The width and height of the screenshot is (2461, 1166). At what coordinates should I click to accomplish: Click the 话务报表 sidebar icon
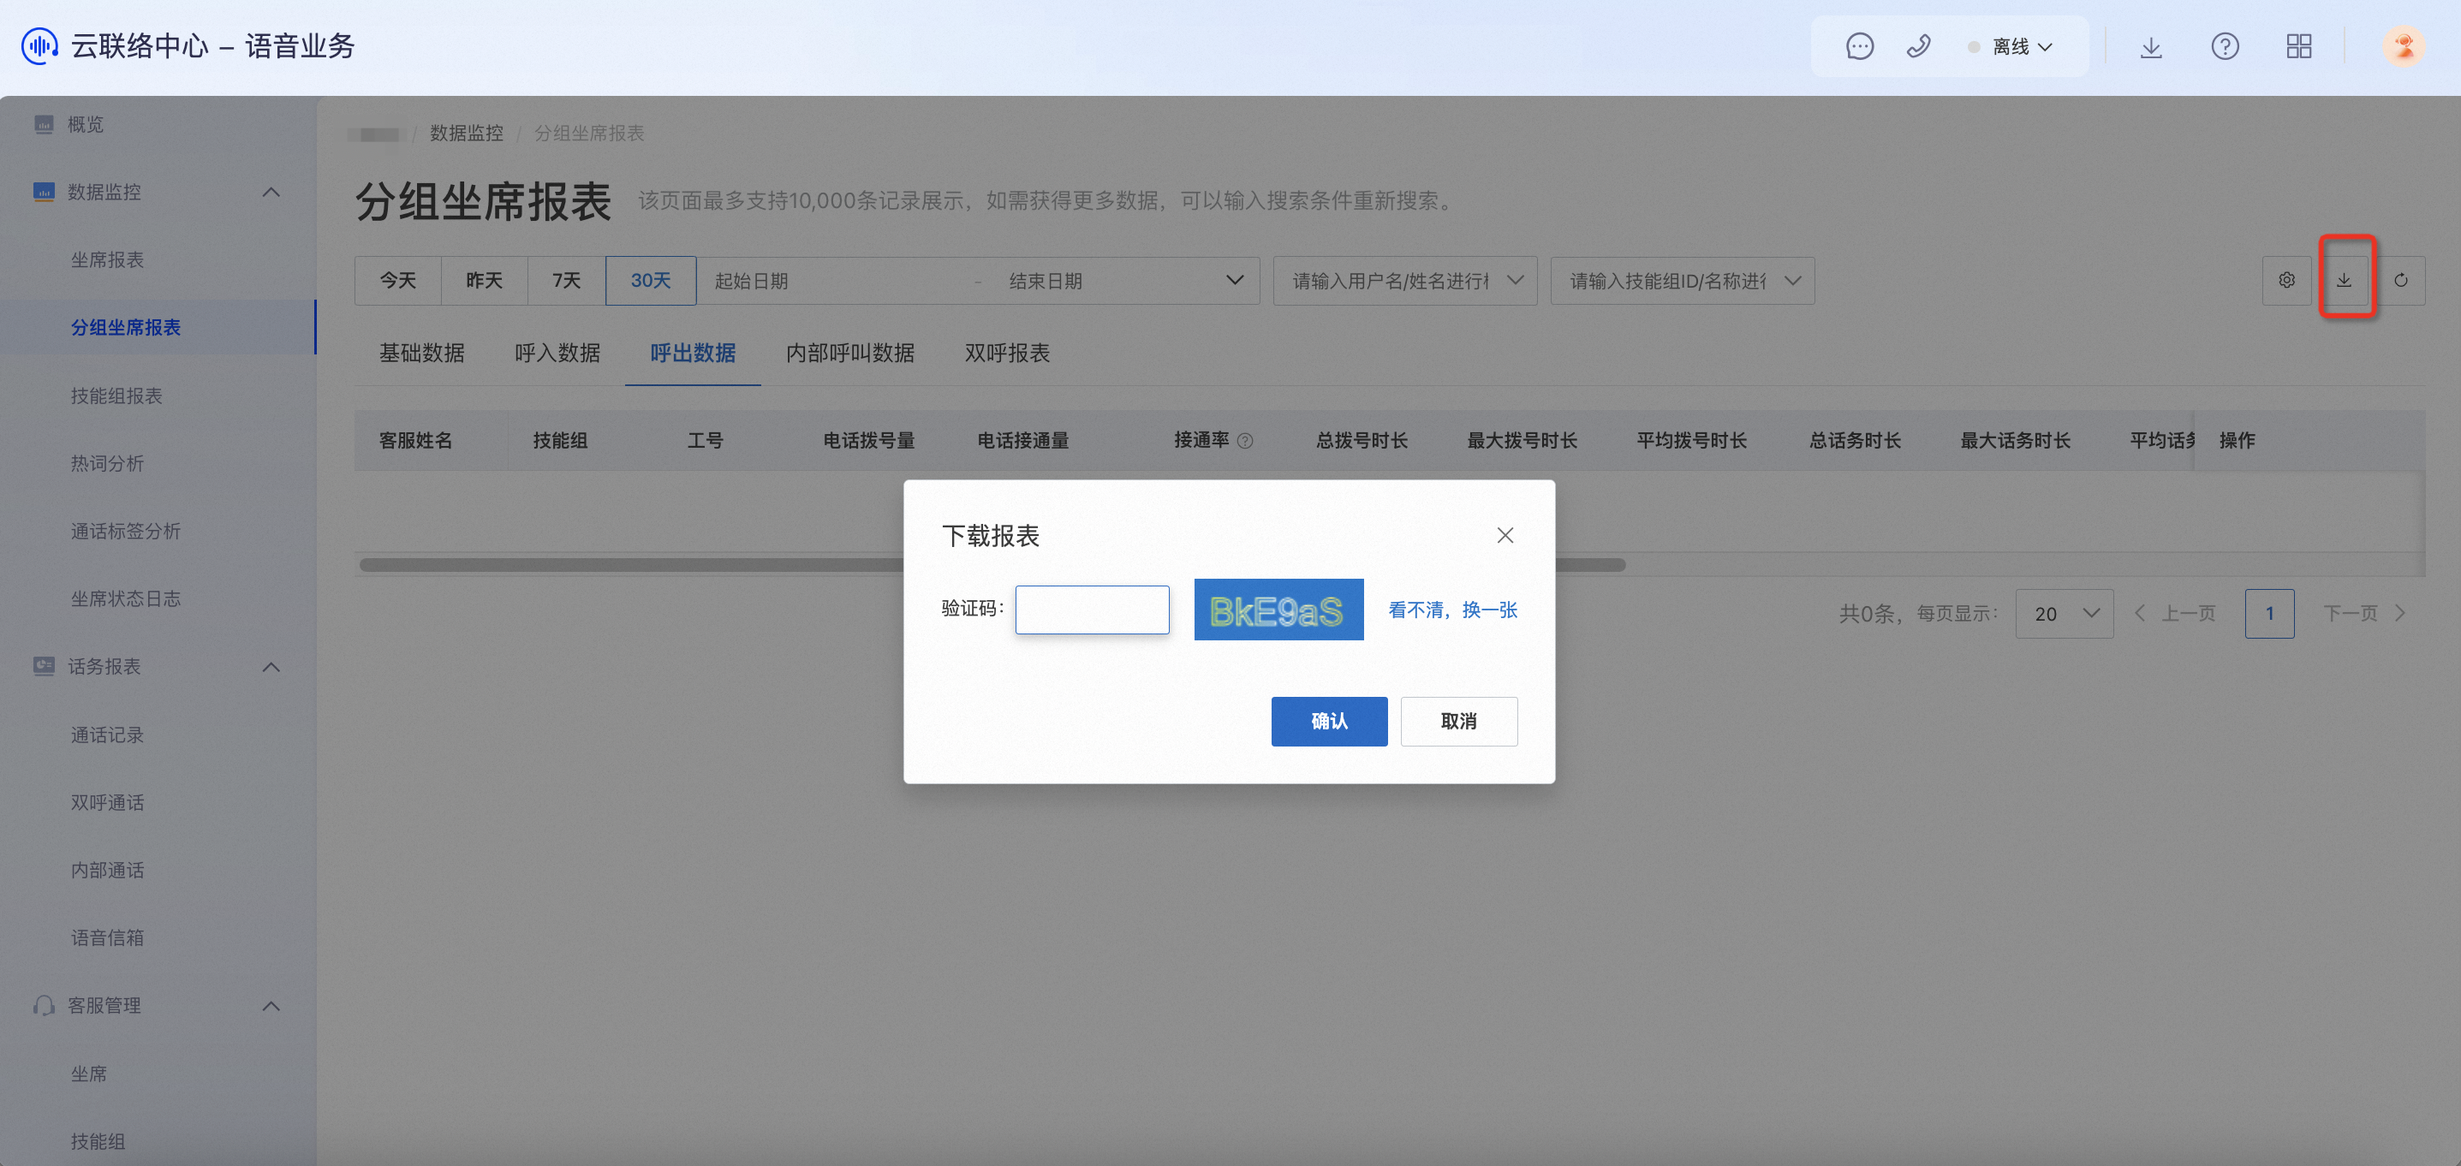click(44, 665)
